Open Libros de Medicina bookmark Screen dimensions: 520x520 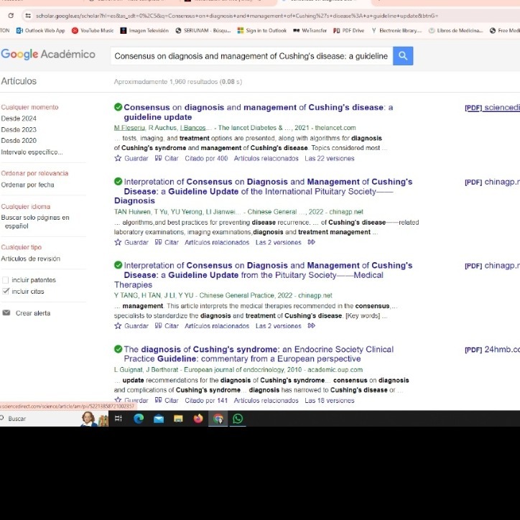[455, 30]
